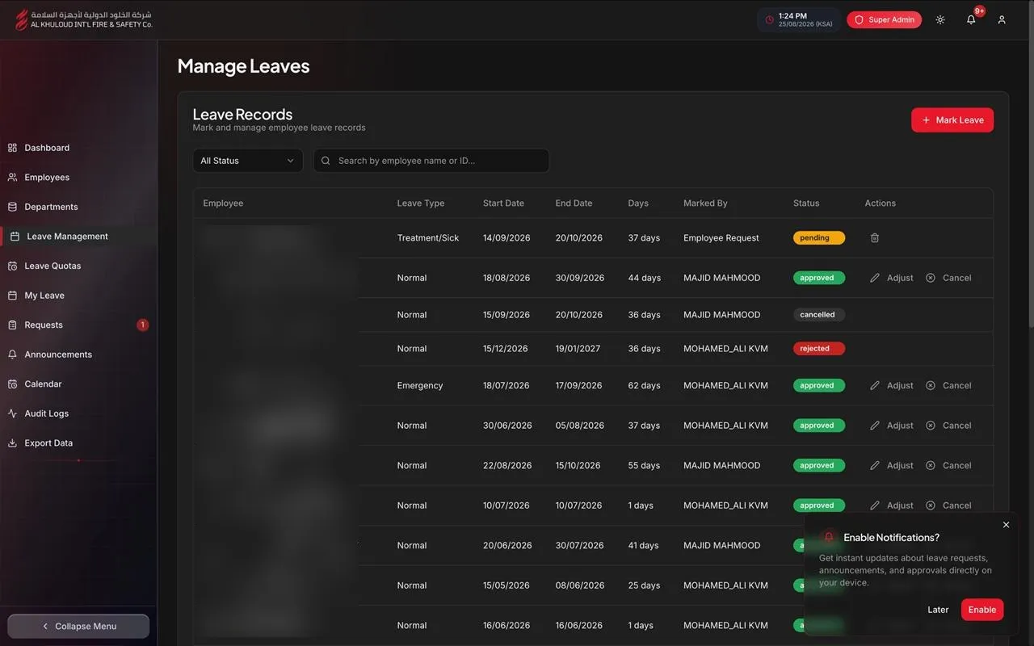Click the End Date column header
Image resolution: width=1034 pixels, height=646 pixels.
tap(574, 203)
